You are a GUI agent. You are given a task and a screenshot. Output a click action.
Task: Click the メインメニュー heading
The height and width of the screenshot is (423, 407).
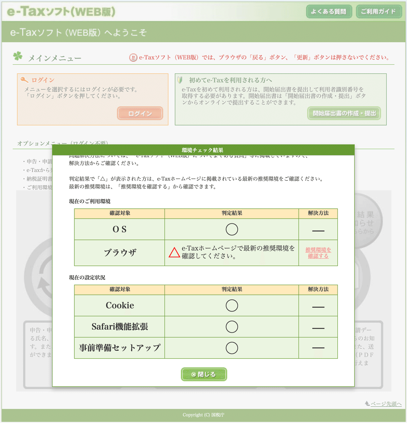(55, 58)
